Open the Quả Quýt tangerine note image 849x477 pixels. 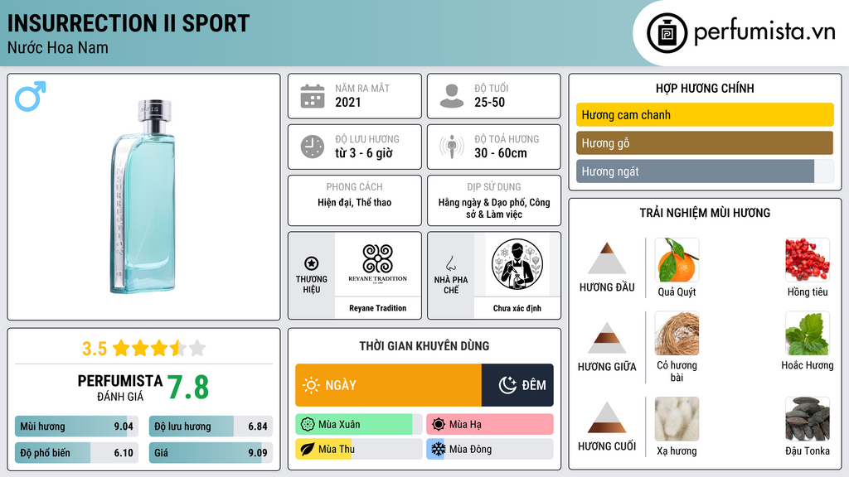coord(677,260)
